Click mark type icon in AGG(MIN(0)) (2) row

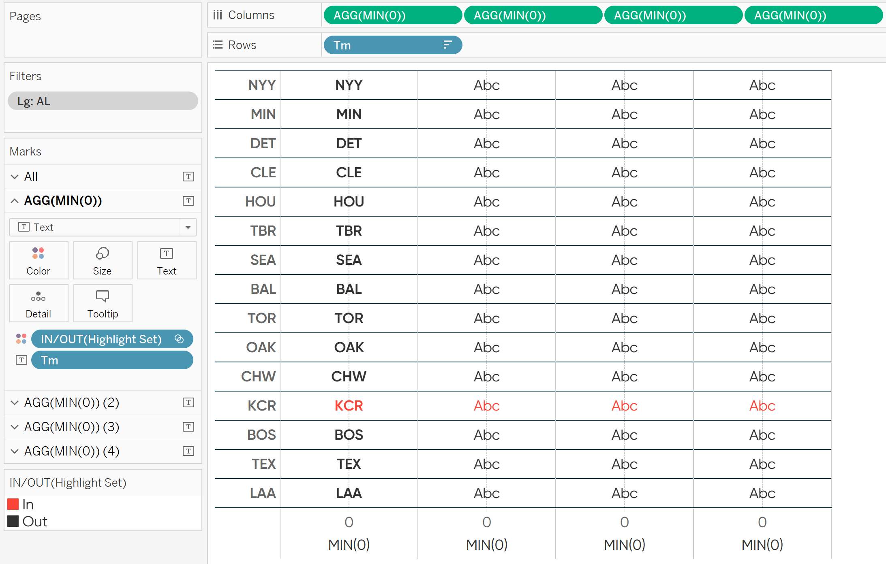[188, 402]
